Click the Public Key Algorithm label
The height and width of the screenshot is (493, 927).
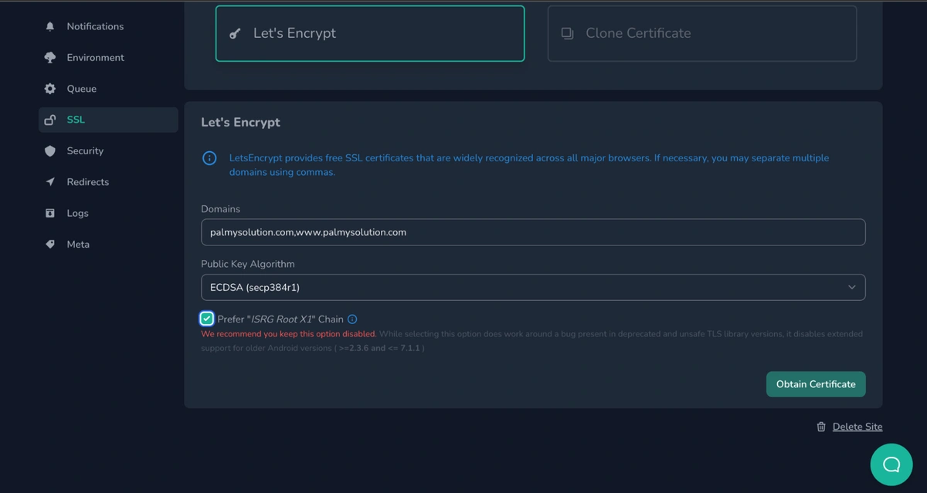point(248,264)
